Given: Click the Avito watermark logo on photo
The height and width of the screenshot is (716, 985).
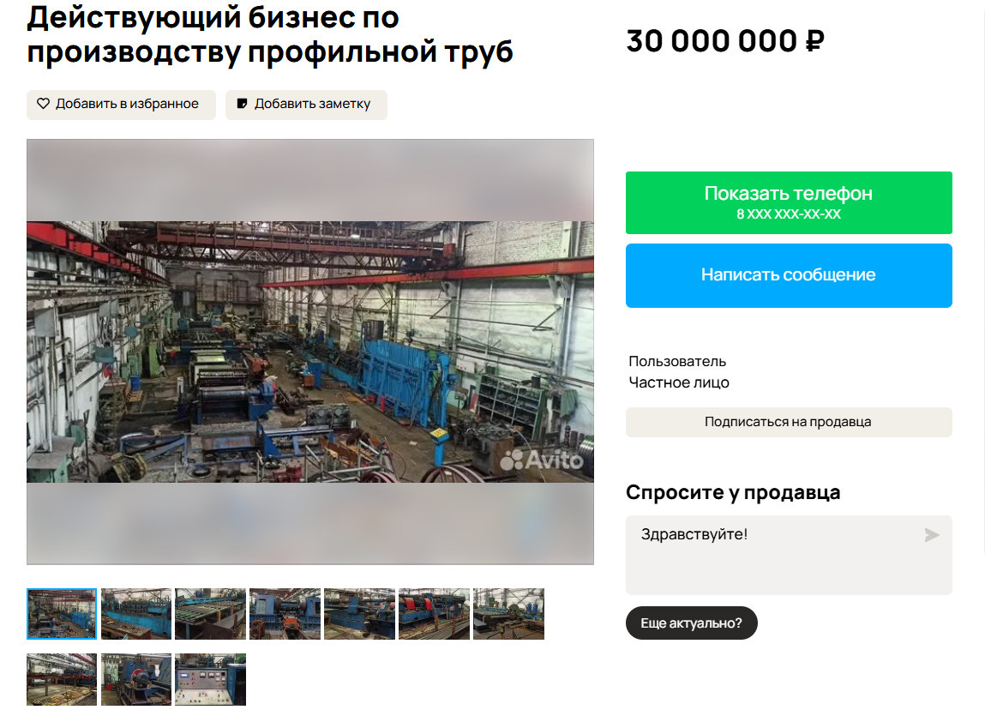Looking at the screenshot, I should tap(542, 460).
